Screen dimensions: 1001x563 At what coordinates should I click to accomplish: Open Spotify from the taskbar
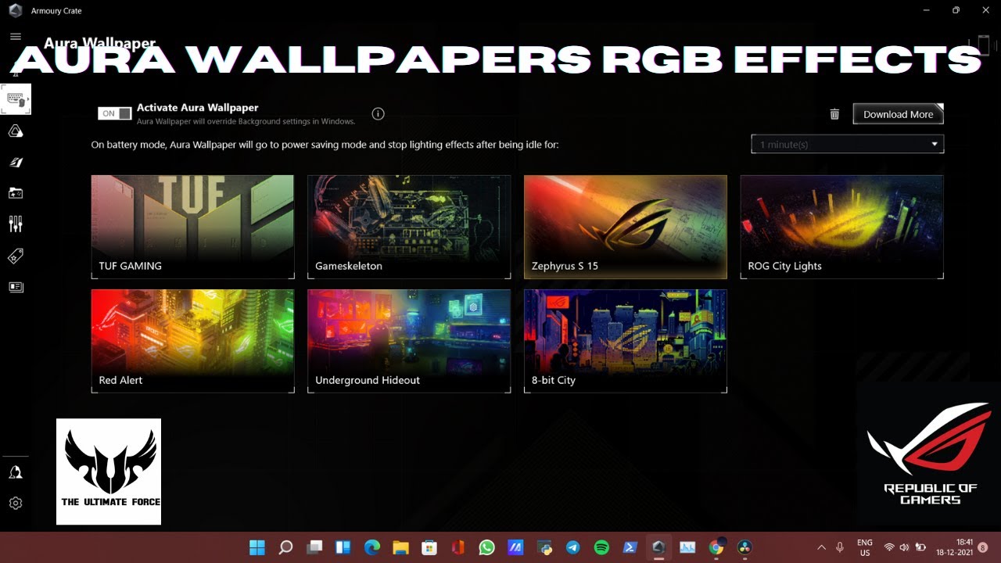(x=601, y=547)
